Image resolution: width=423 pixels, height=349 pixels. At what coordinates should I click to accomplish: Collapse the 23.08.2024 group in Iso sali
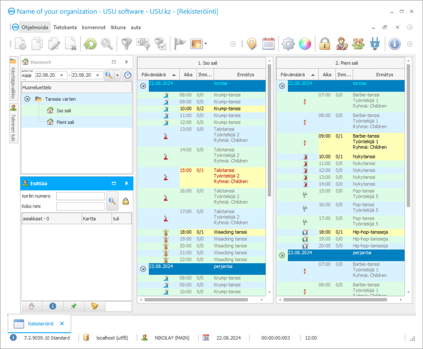click(x=143, y=269)
